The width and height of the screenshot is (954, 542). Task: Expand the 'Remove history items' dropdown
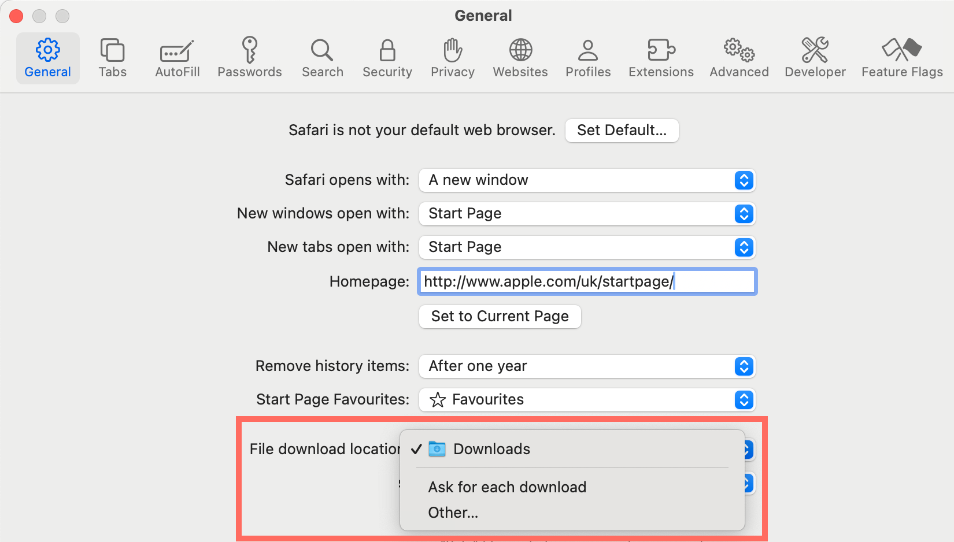tap(587, 366)
